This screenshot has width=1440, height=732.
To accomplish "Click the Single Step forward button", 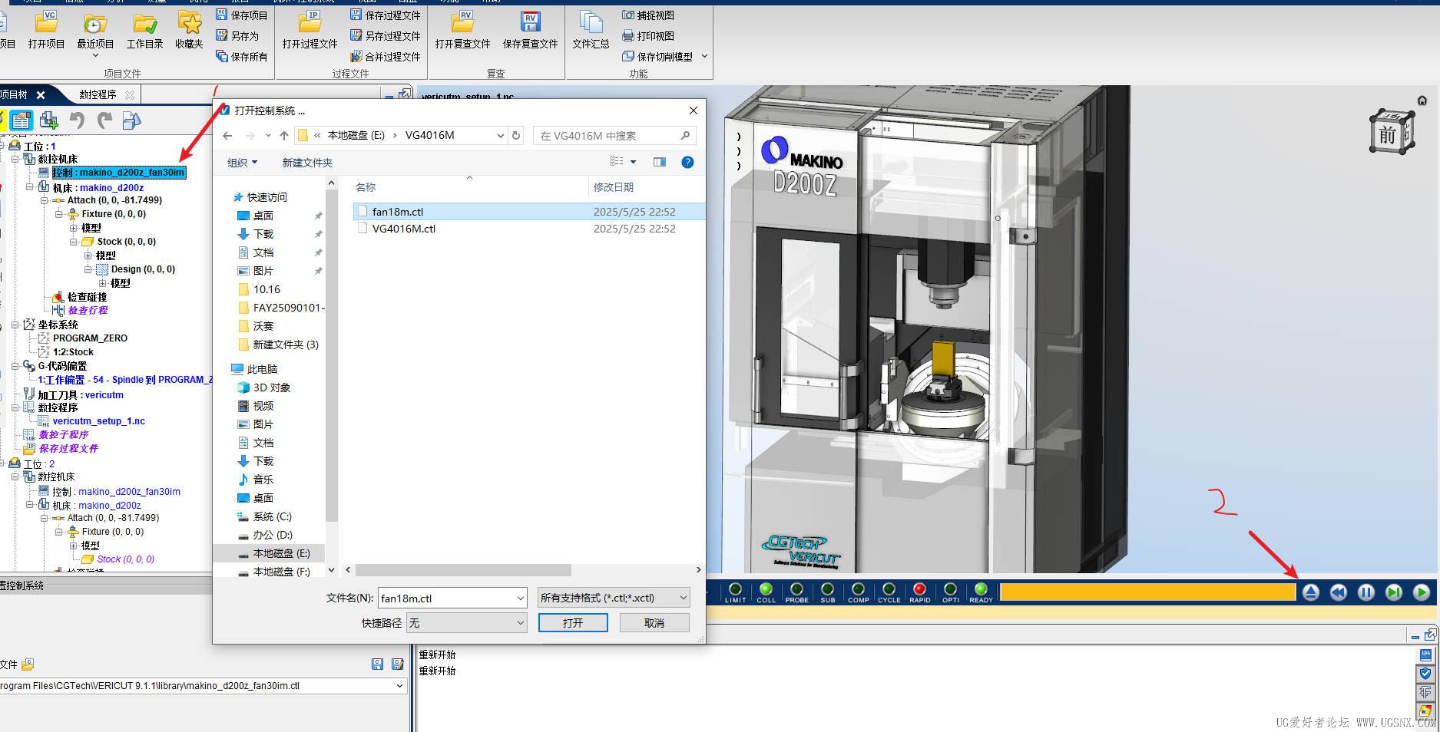I will pyautogui.click(x=1393, y=592).
